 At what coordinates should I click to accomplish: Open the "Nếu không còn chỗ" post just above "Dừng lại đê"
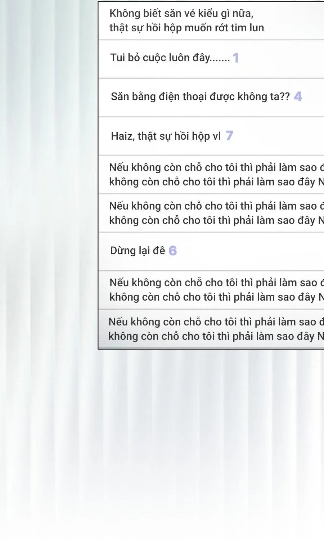tap(211, 213)
